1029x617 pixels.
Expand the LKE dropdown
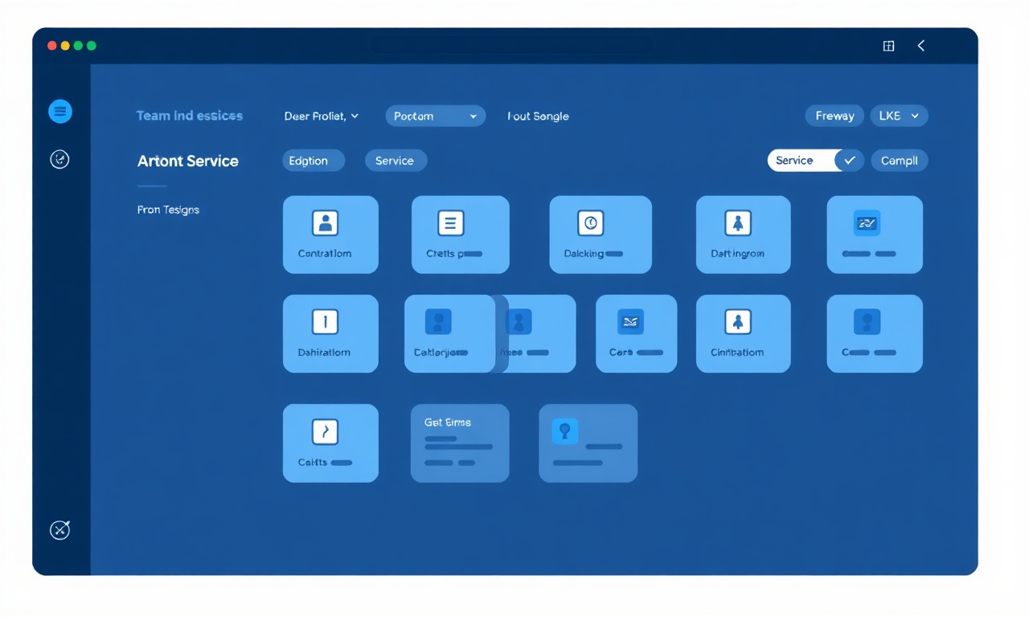[899, 116]
